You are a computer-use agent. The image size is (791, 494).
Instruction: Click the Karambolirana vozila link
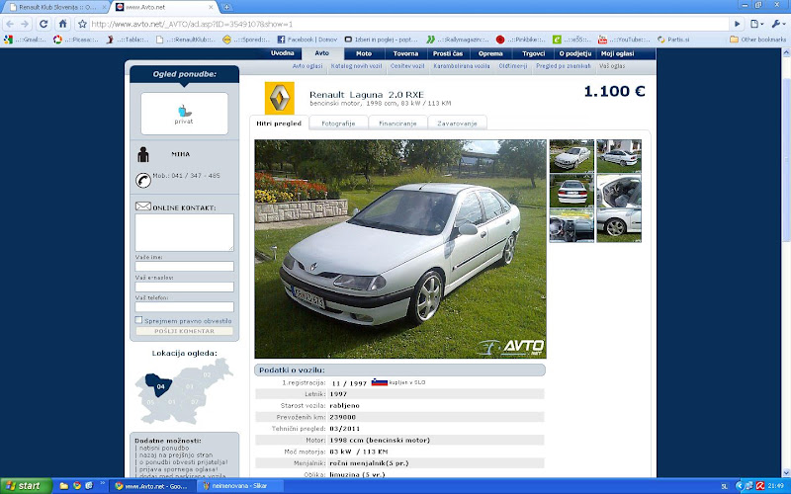462,66
